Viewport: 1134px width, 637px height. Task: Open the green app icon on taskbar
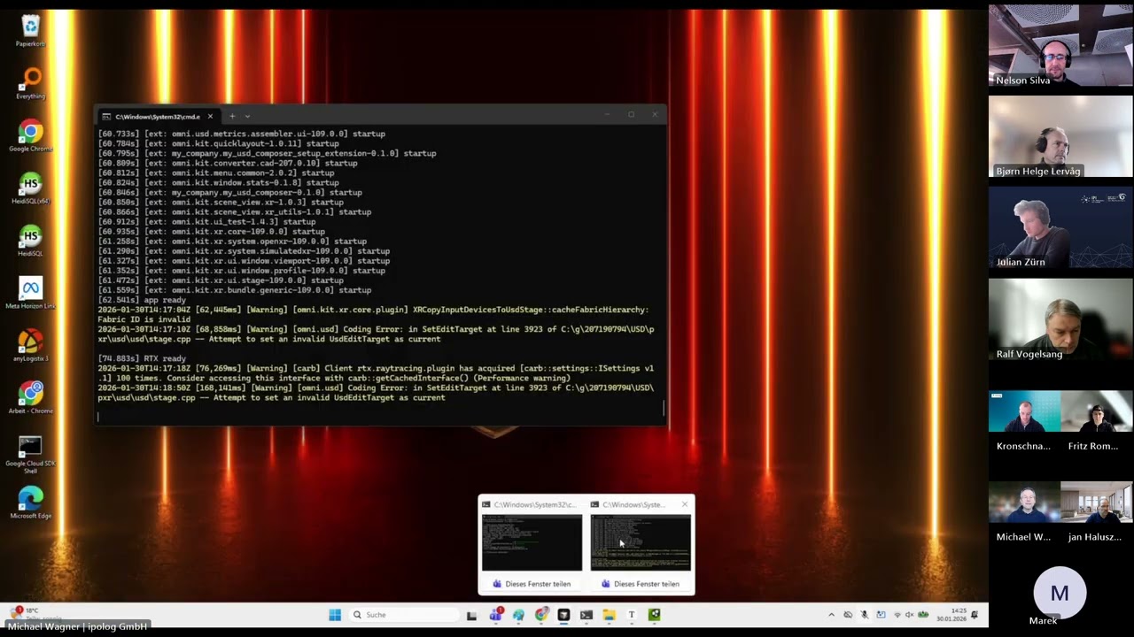click(655, 615)
